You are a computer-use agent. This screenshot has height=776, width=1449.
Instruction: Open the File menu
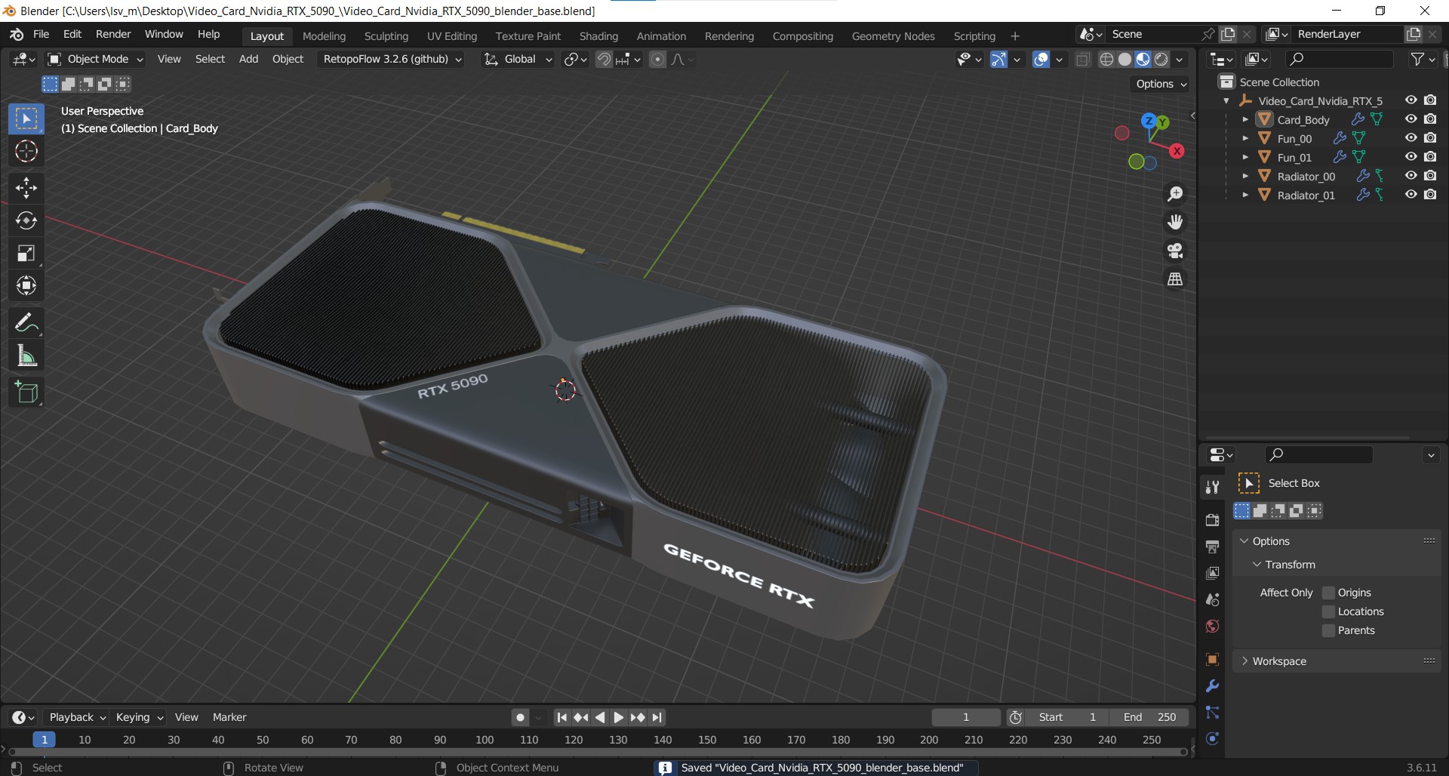[x=42, y=34]
